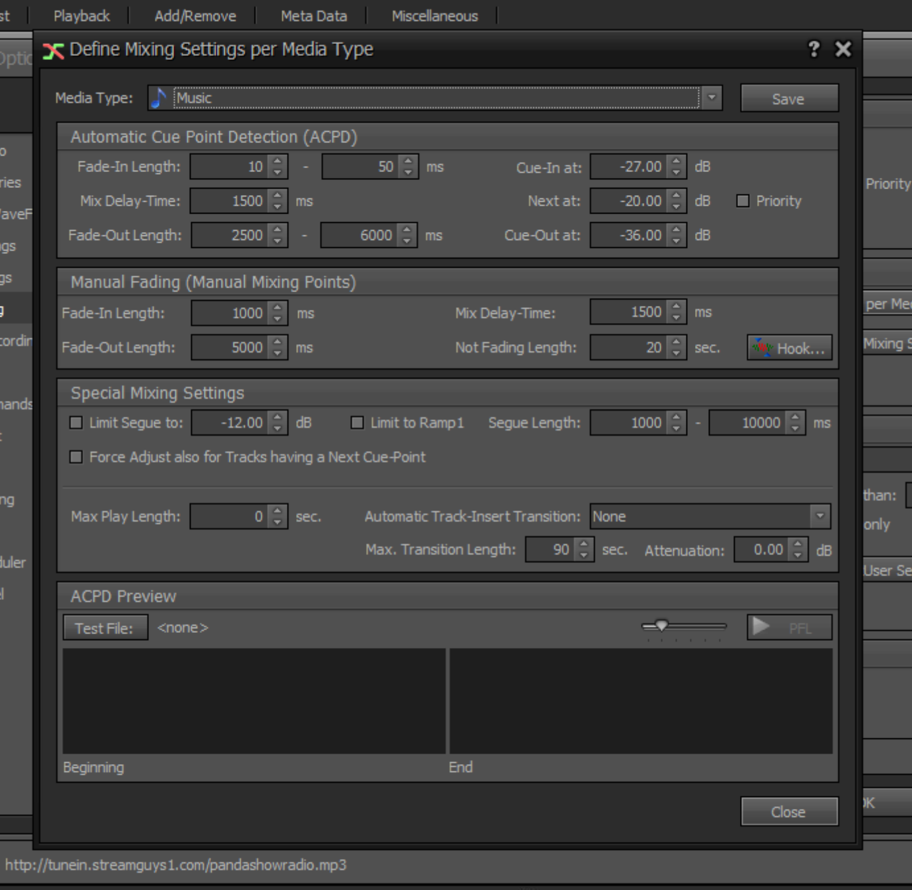Viewport: 912px width, 890px height.
Task: Close the mixing settings dialog
Action: pos(789,812)
